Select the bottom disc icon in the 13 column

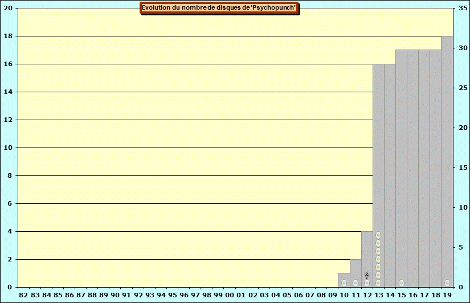[378, 282]
